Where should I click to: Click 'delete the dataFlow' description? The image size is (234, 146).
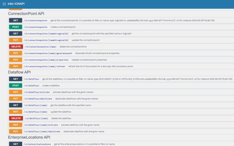tap(61, 118)
